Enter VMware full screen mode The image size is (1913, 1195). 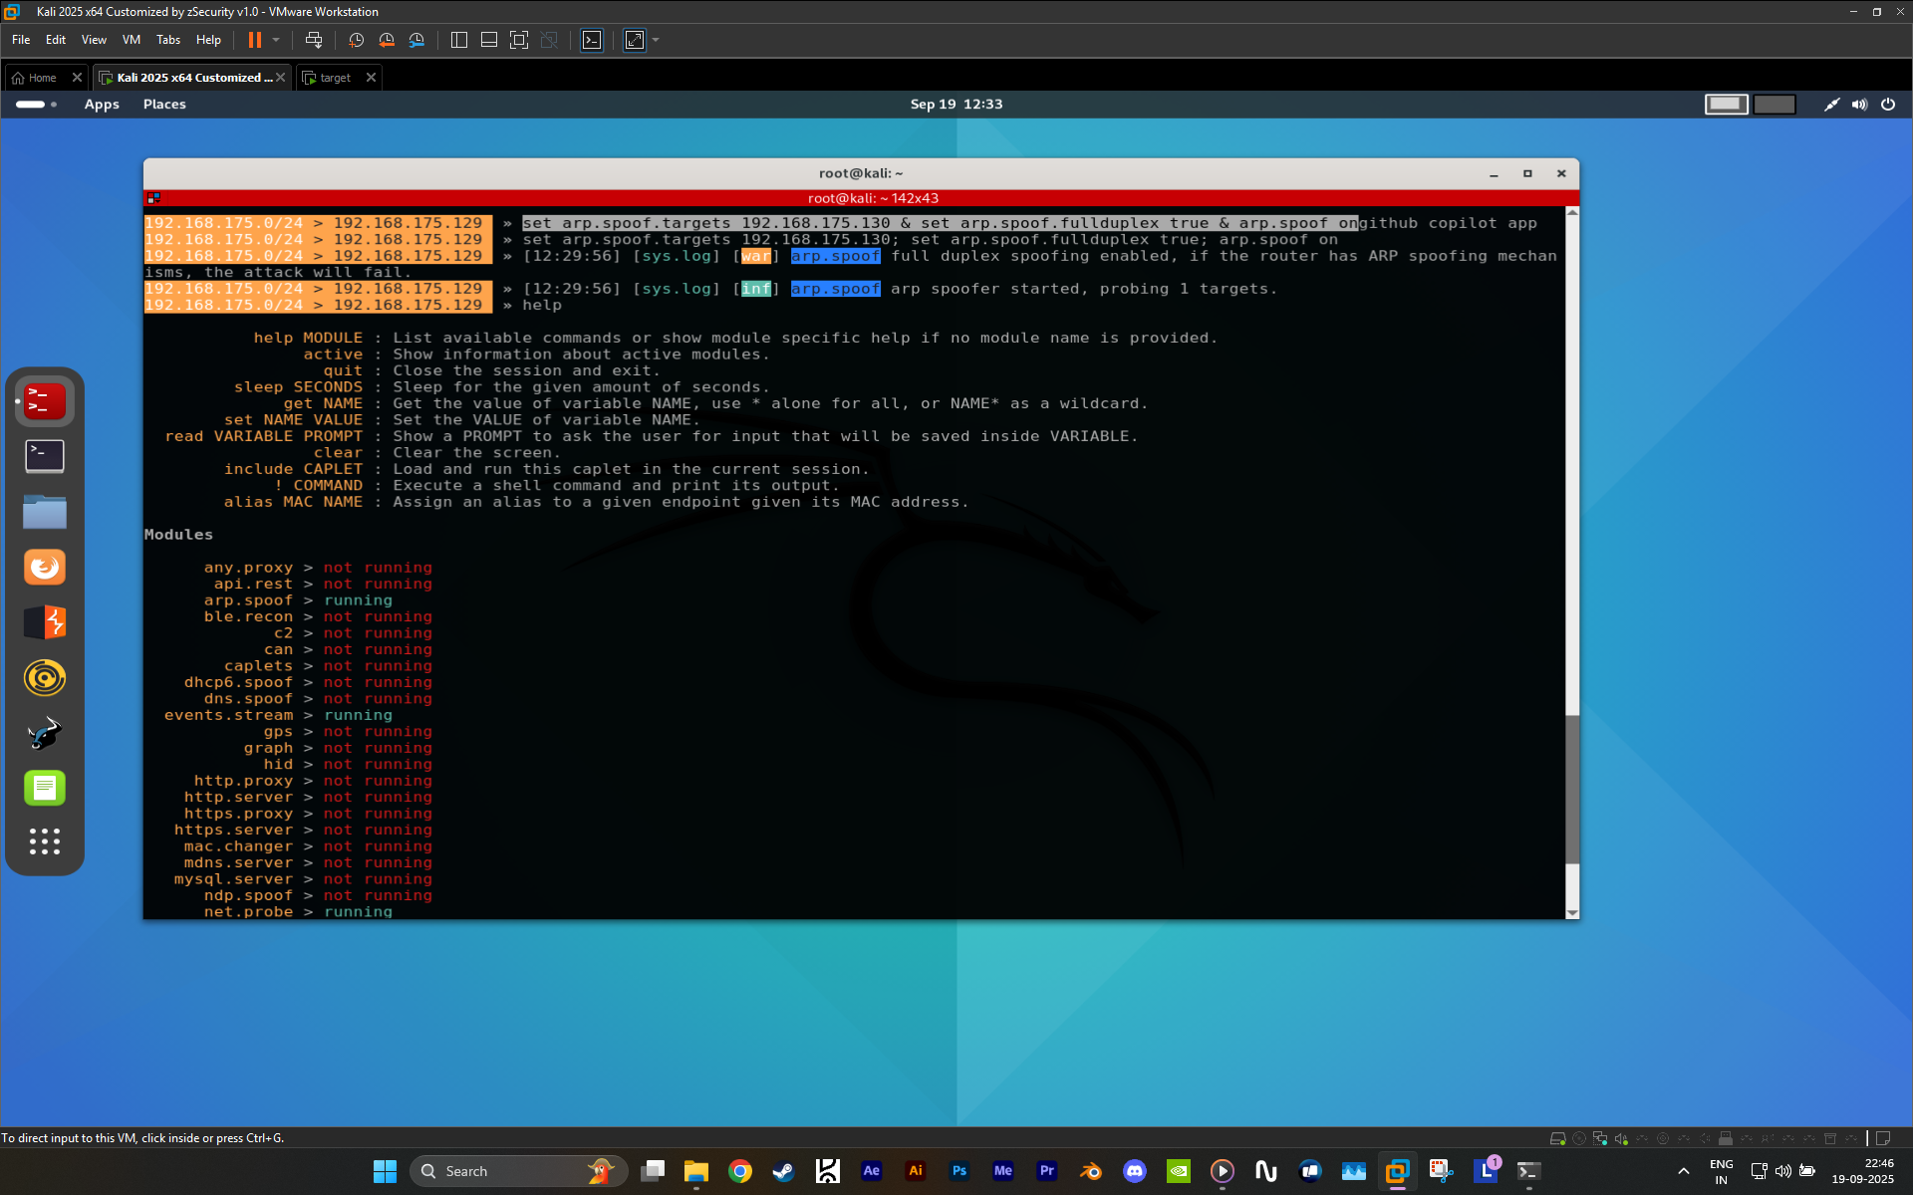coord(519,40)
